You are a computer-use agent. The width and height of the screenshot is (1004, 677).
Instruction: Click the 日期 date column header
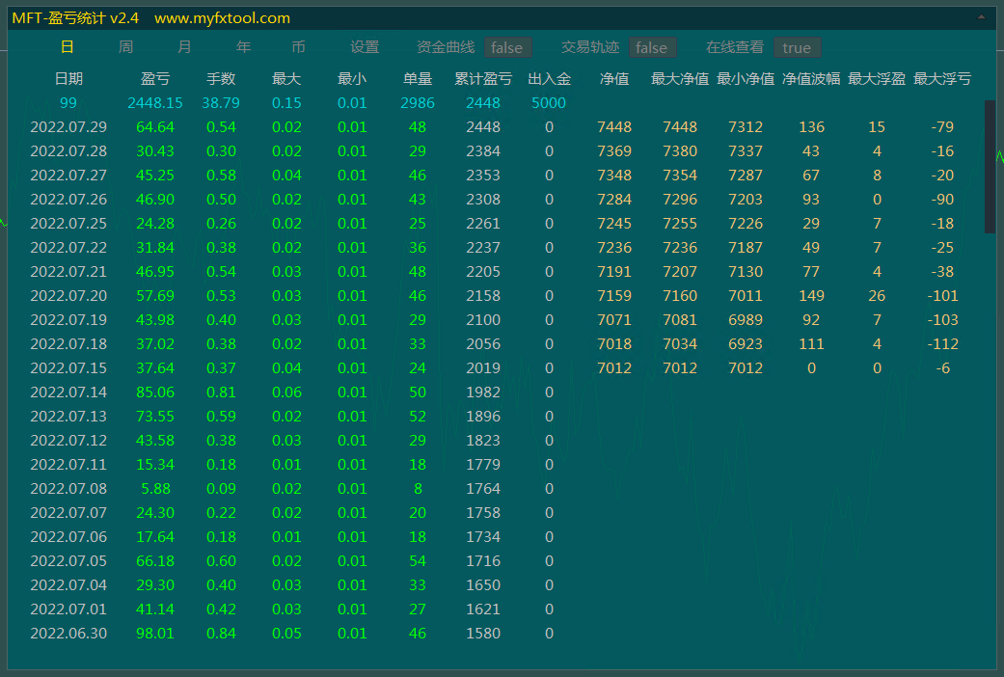(x=71, y=78)
